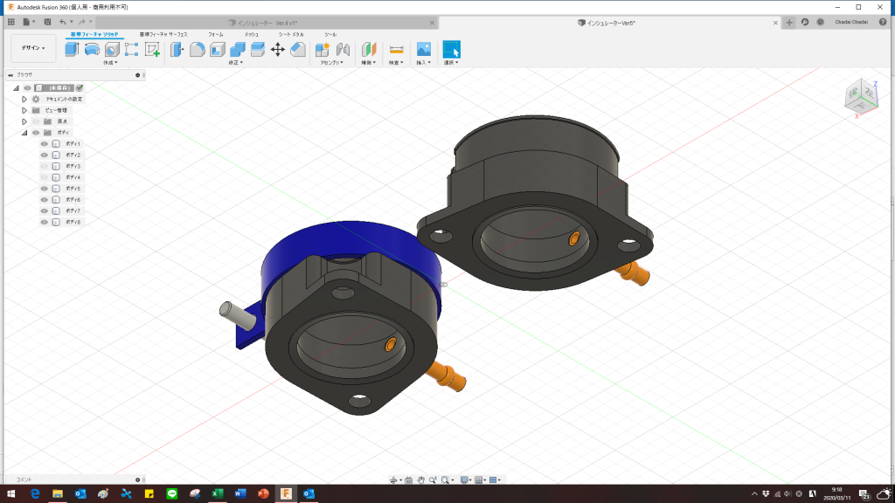The height and width of the screenshot is (503, 895).
Task: Select the Press Pull tool icon
Action: [177, 49]
